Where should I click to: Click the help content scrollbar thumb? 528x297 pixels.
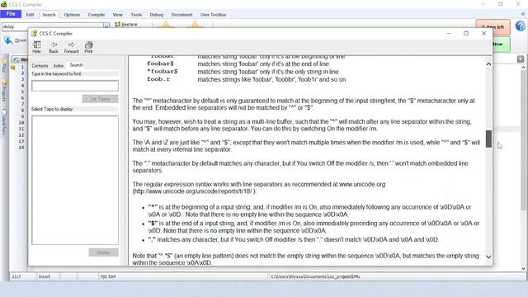click(x=488, y=139)
